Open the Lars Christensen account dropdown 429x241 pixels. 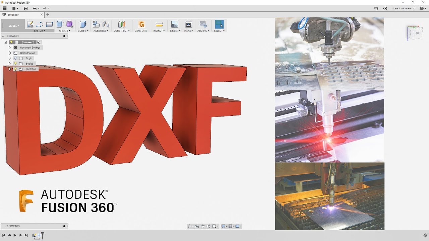tap(404, 8)
